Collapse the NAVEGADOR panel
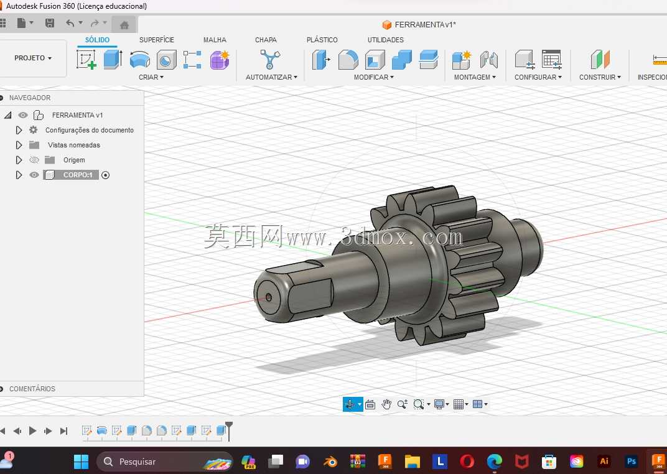Screen dimensions: 667x474 point(1,98)
